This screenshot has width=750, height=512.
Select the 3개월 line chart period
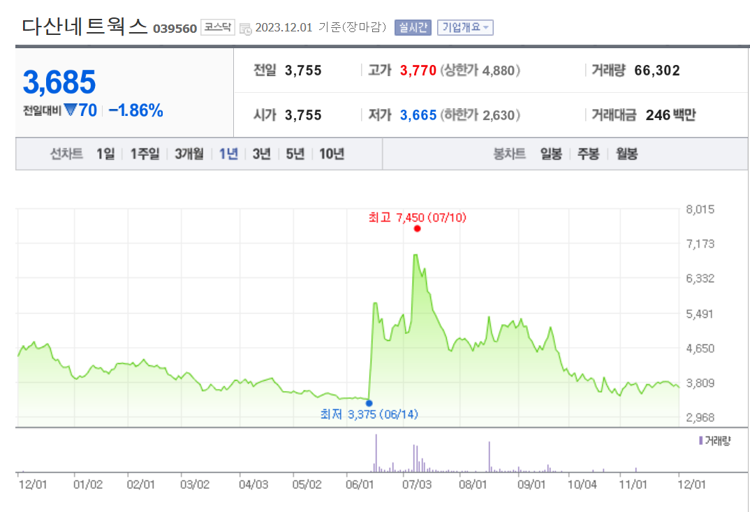(x=189, y=154)
